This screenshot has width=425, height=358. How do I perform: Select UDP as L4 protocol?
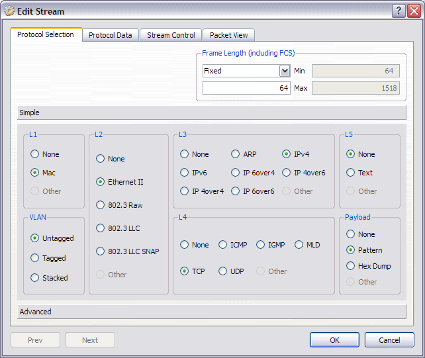223,271
